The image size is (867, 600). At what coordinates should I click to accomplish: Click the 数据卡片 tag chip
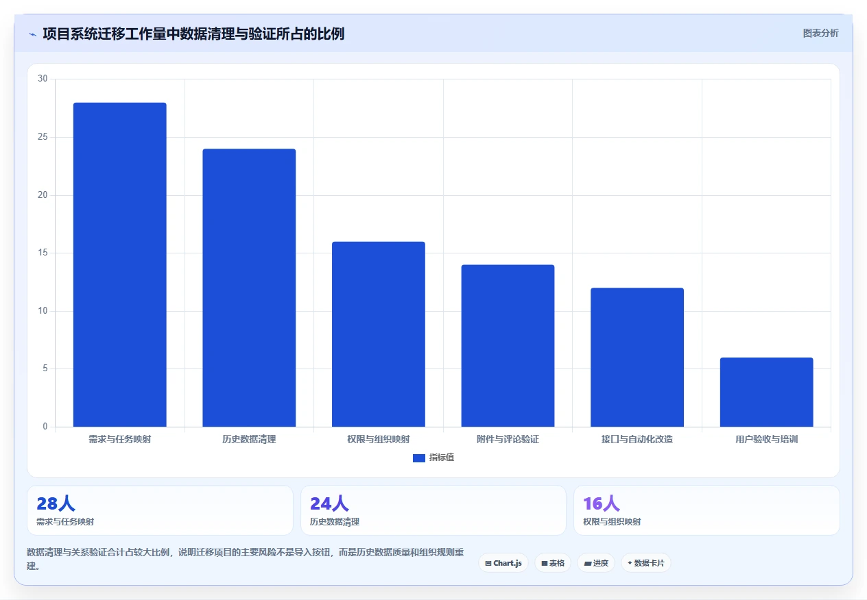(646, 563)
